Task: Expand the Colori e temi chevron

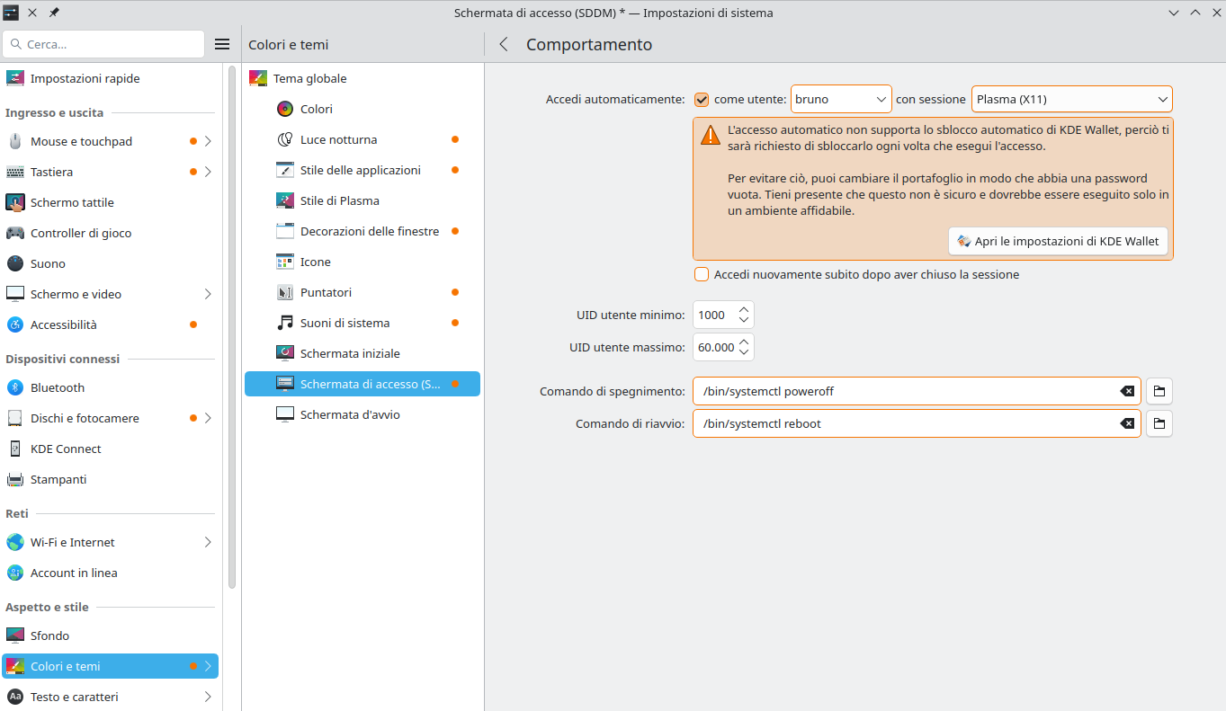Action: coord(208,666)
